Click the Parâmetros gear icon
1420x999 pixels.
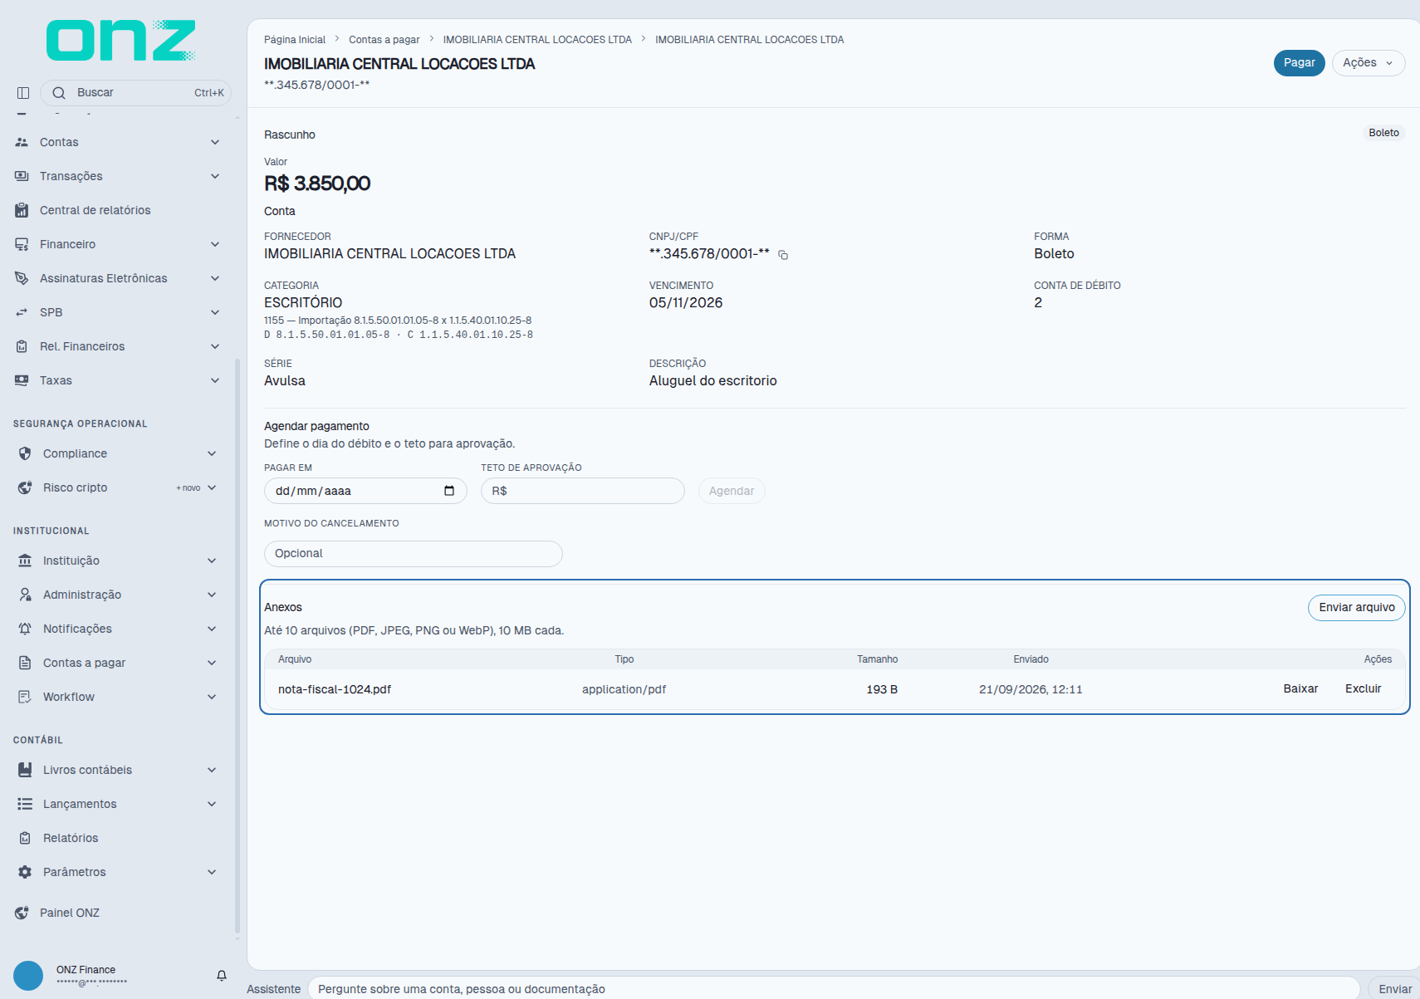[x=25, y=872]
